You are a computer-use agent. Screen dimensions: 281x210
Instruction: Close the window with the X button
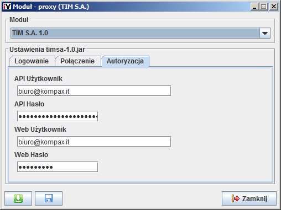274,7
